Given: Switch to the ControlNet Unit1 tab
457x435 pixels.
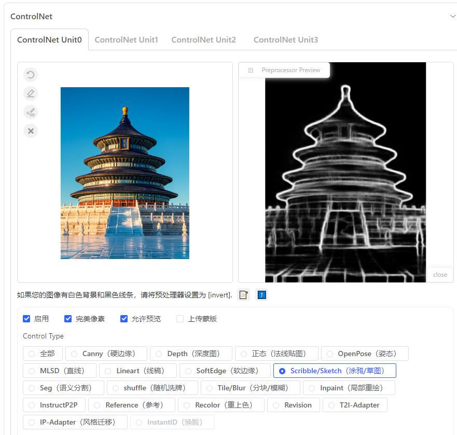Looking at the screenshot, I should click(x=126, y=39).
